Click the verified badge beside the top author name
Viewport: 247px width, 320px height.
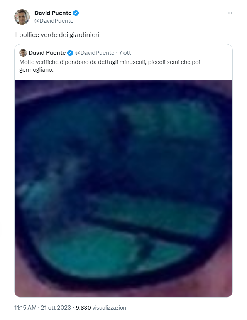click(76, 13)
